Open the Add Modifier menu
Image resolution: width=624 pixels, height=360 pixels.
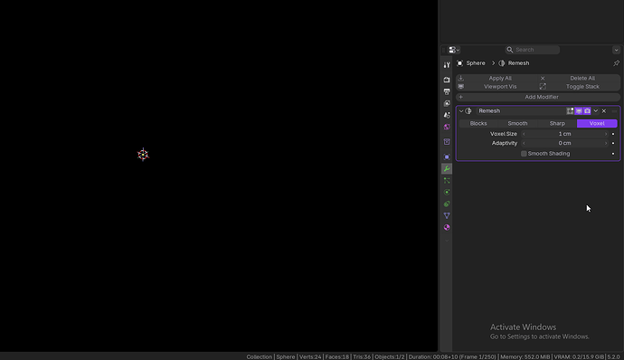point(538,97)
